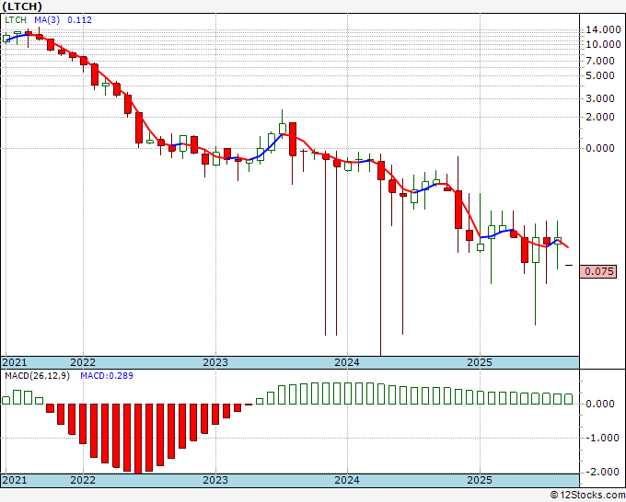Viewport: 626px width, 502px height.
Task: Select the green LTCH legend label
Action: tap(16, 20)
